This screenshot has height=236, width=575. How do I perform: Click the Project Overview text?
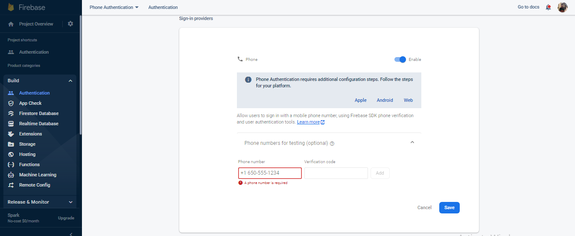[x=36, y=24]
